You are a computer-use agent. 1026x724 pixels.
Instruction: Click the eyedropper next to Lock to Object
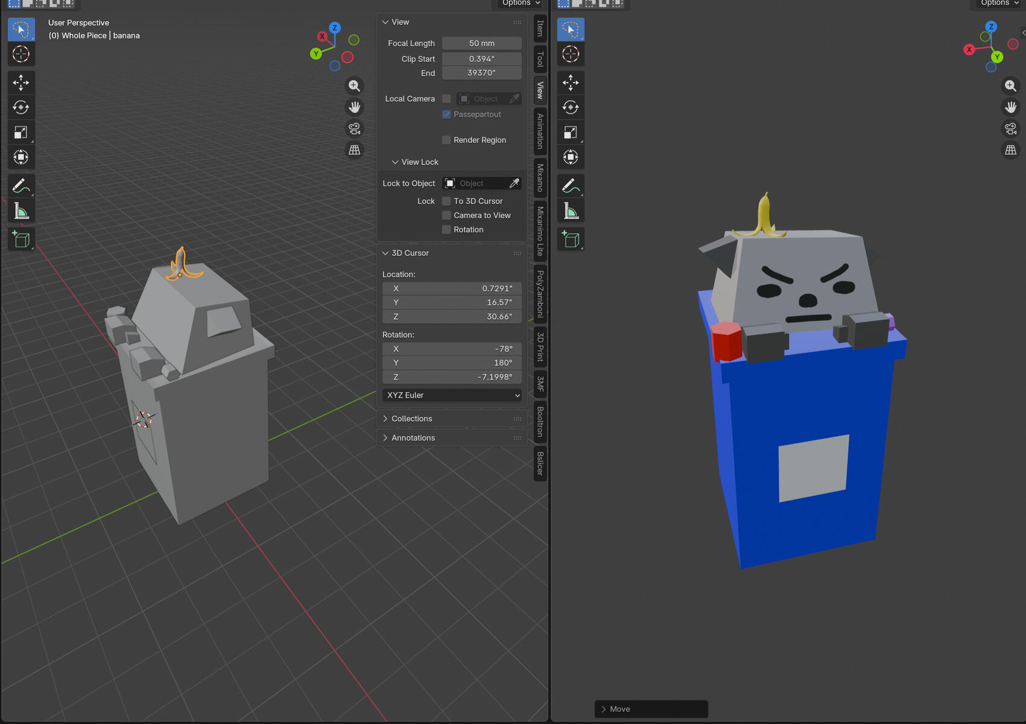[x=515, y=183]
